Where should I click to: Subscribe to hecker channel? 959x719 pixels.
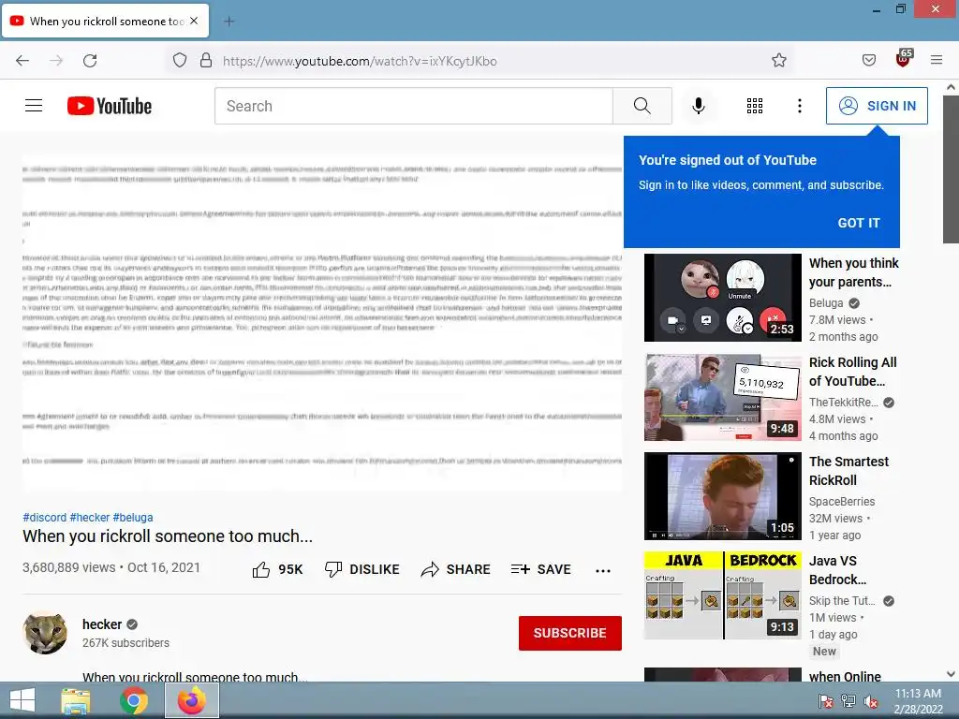(570, 633)
